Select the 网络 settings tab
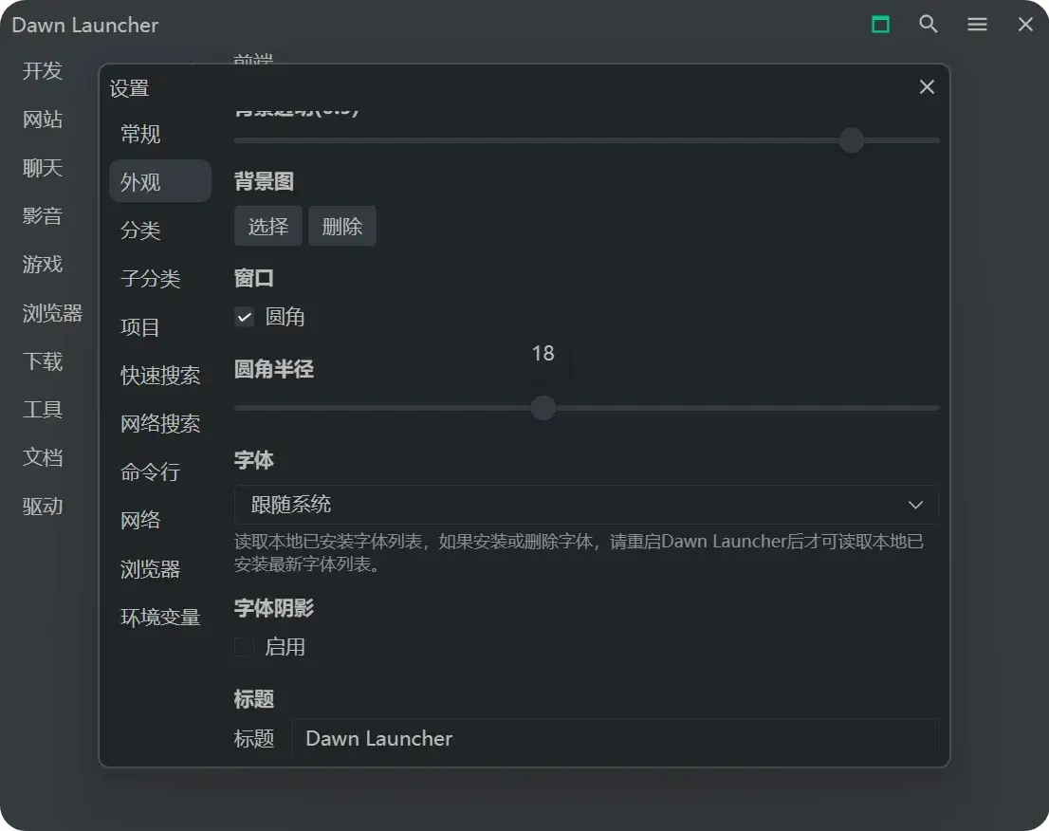The height and width of the screenshot is (831, 1049). 160,520
